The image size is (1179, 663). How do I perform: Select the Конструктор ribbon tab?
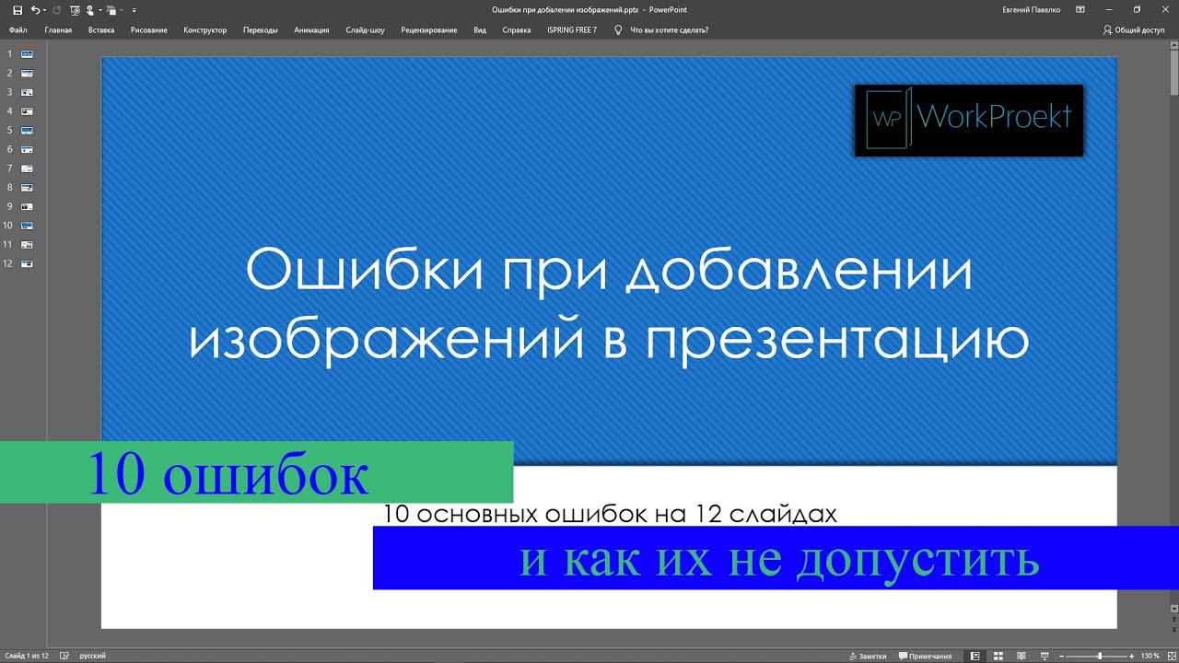pyautogui.click(x=204, y=29)
